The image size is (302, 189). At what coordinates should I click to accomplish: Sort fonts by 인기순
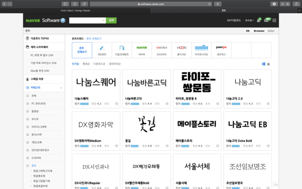click(x=75, y=64)
